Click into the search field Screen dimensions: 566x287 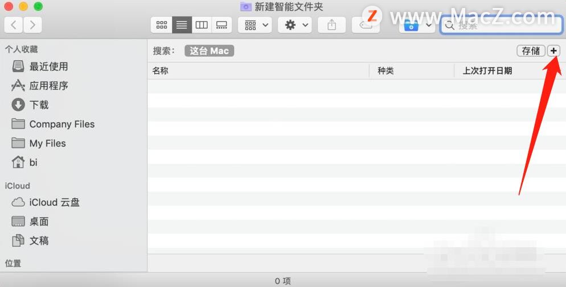(x=502, y=25)
